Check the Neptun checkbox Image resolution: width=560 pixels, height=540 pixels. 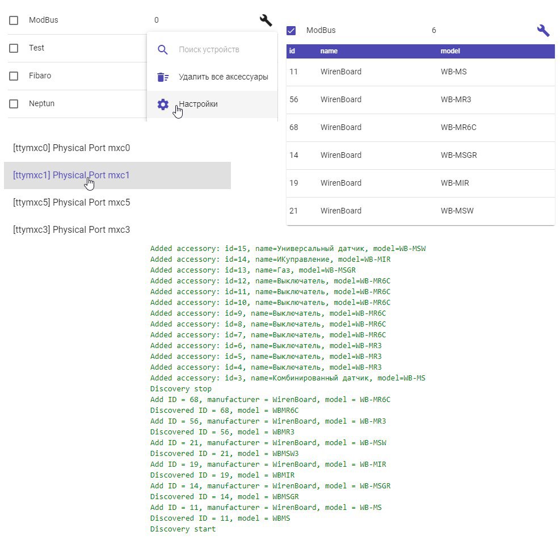(14, 104)
